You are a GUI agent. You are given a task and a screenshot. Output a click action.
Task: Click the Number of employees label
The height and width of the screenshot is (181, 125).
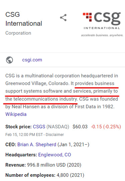30,175
